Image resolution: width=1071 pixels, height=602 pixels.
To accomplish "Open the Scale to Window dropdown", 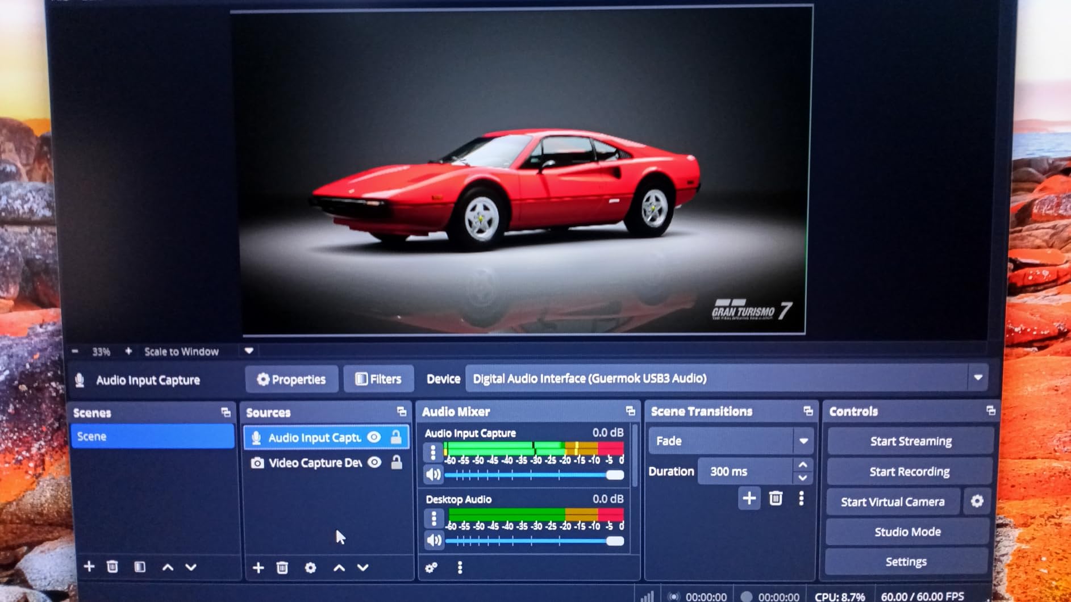I will 249,351.
